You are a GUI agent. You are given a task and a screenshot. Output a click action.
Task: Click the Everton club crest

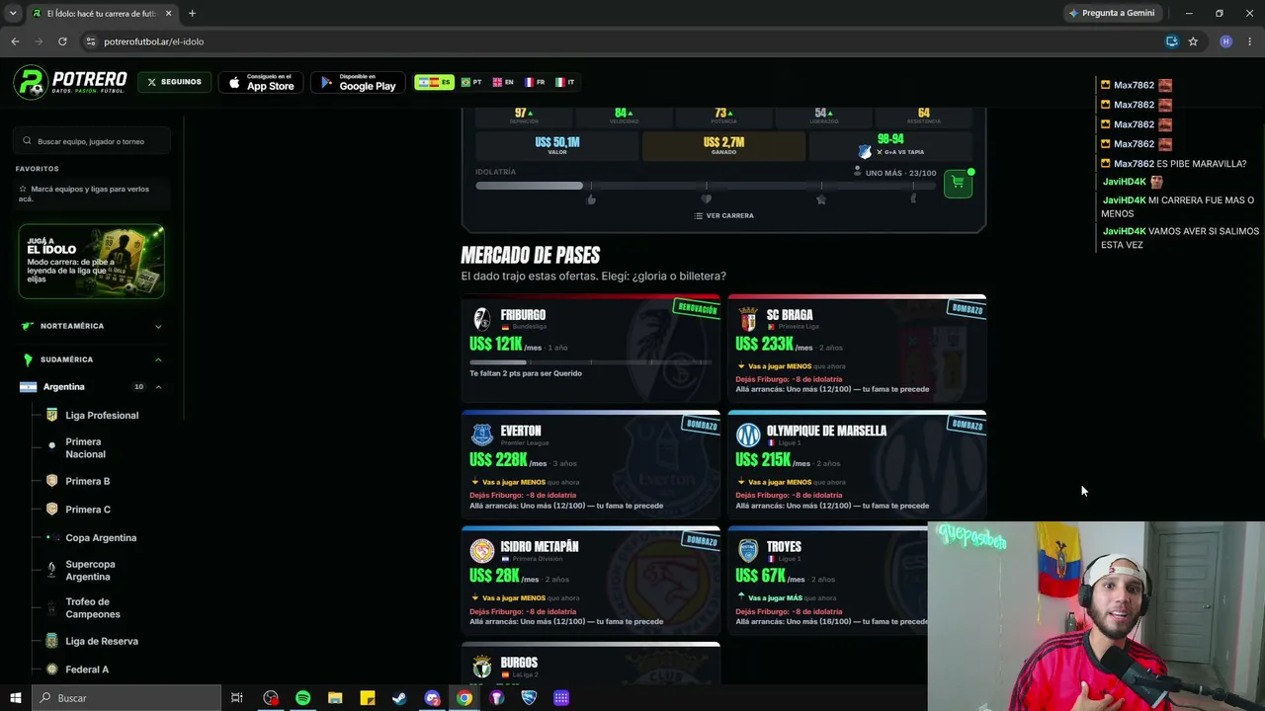point(481,434)
